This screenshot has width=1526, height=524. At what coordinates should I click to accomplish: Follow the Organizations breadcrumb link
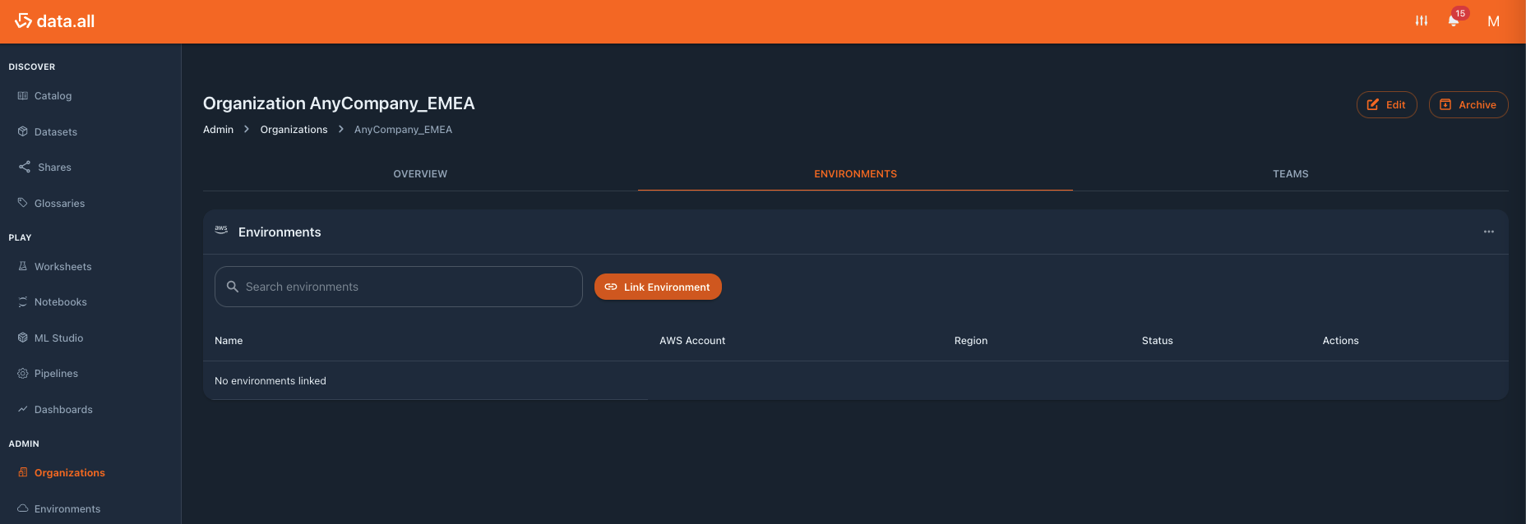294,130
